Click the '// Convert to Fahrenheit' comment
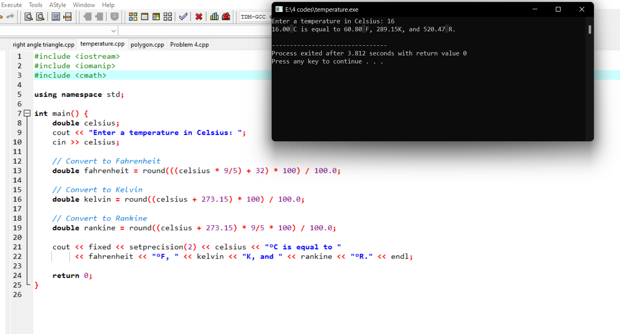This screenshot has height=334, width=620. 106,161
